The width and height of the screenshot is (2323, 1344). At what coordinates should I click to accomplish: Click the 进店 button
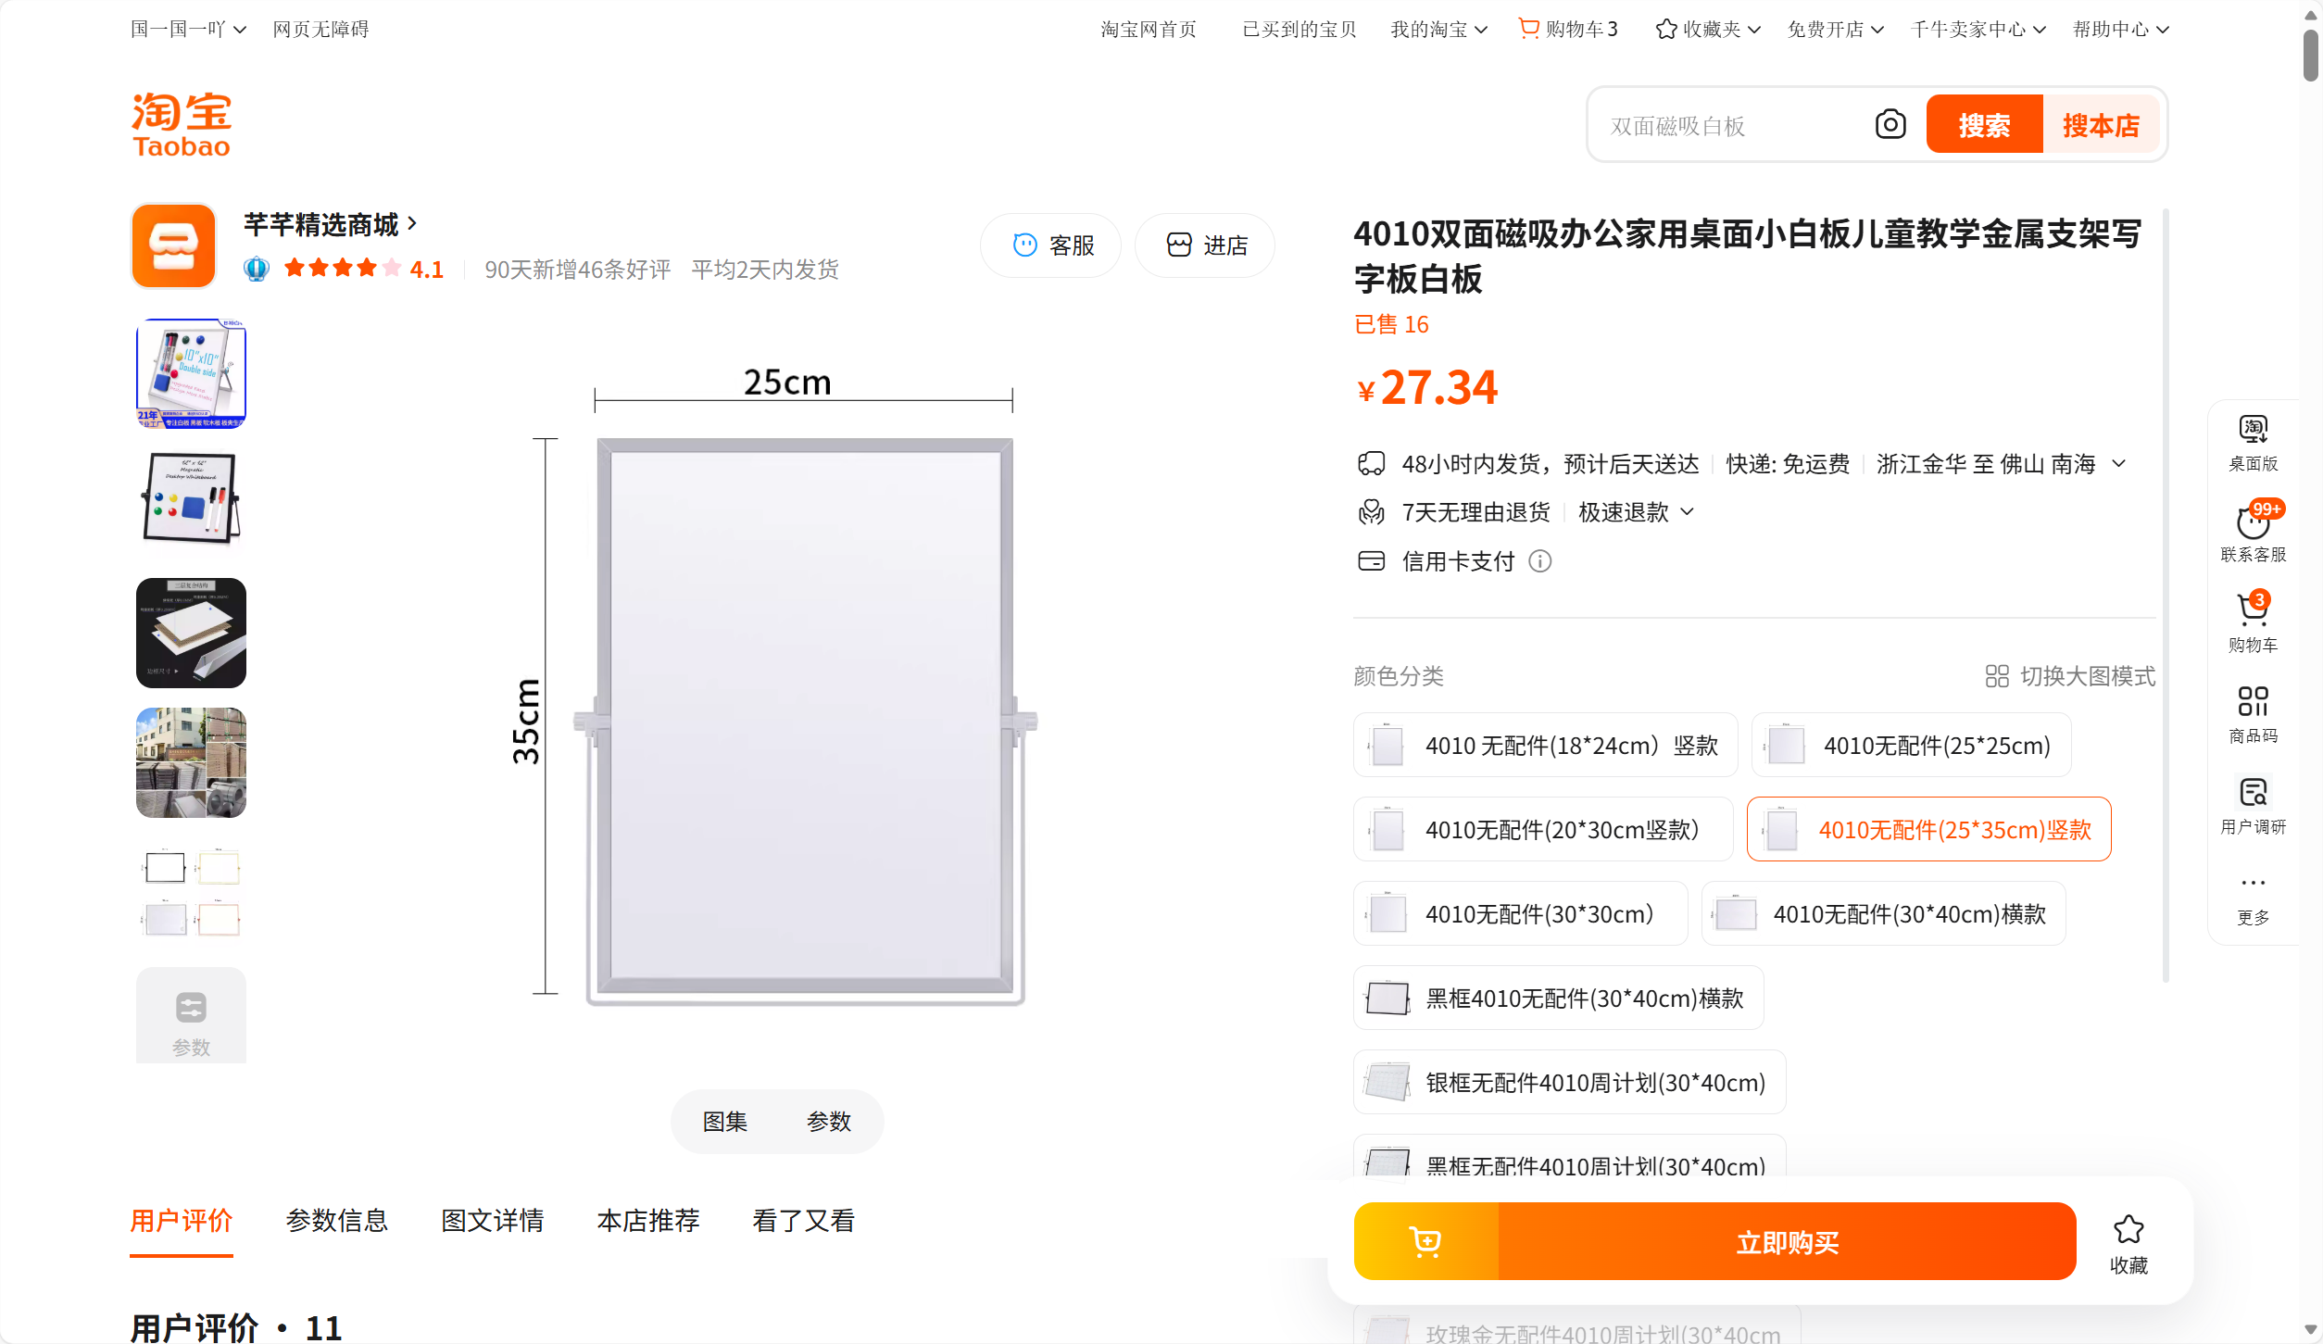(x=1205, y=245)
